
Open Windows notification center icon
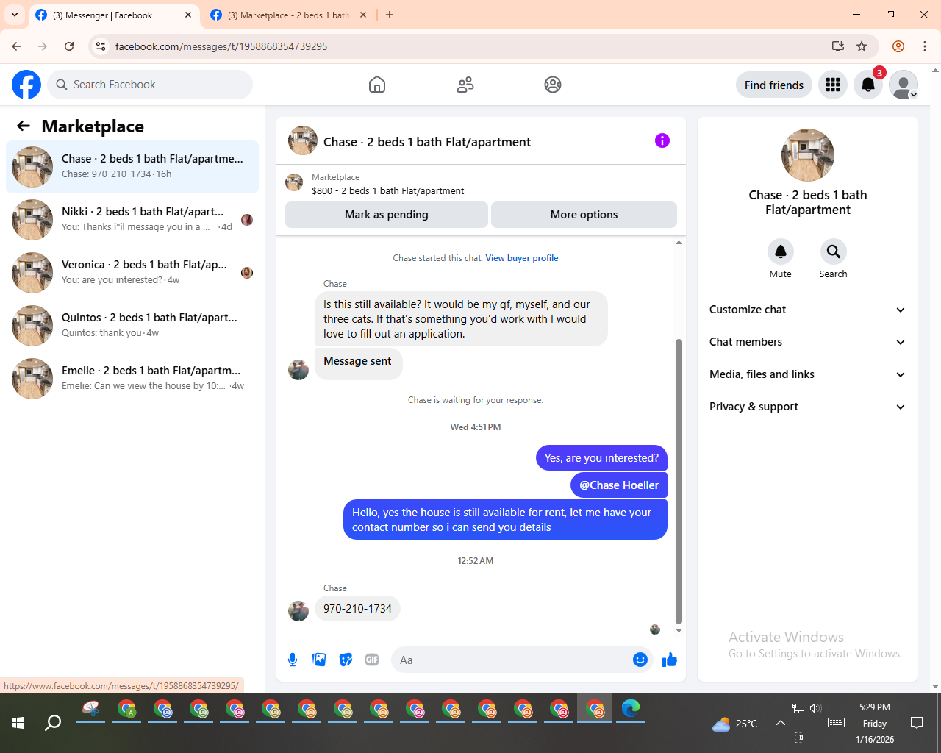pos(917,723)
